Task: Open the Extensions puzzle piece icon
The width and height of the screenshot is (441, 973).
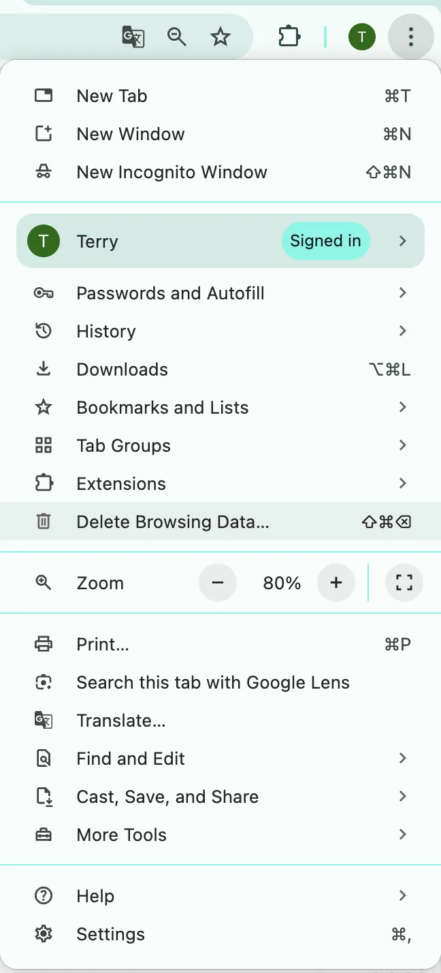Action: point(289,37)
